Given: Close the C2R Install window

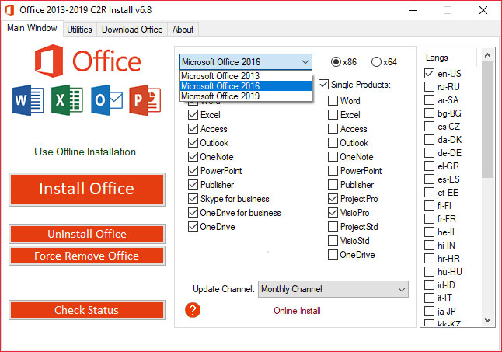Looking at the screenshot, I should pos(483,10).
